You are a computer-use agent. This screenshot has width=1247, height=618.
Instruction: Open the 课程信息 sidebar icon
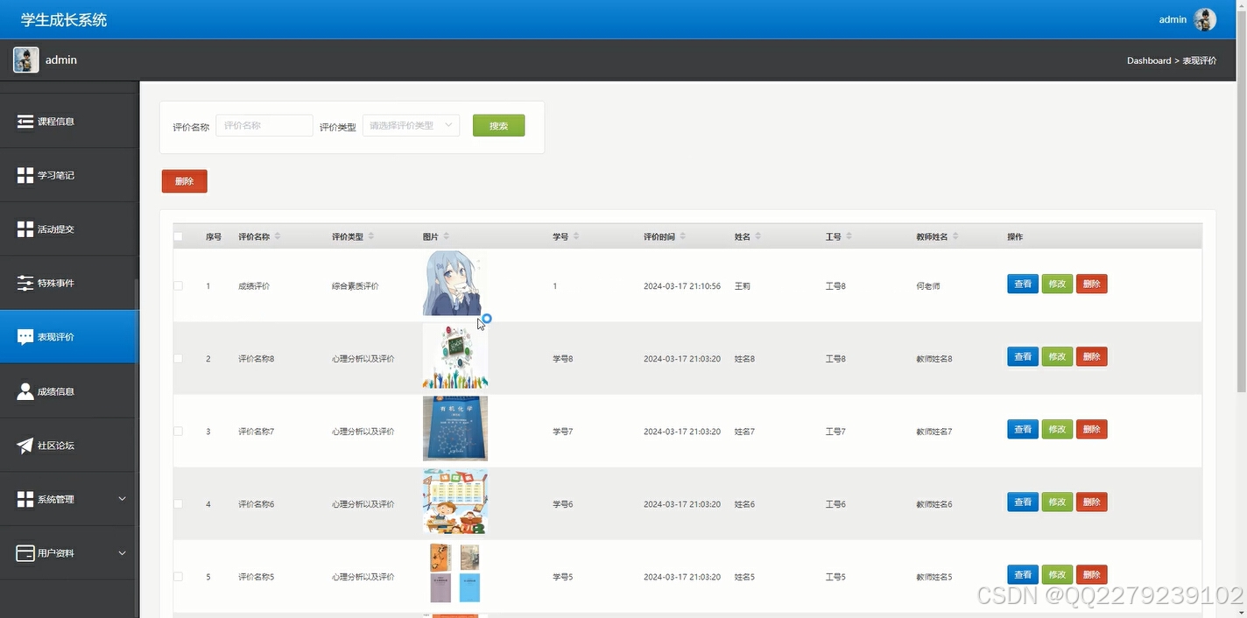[25, 120]
